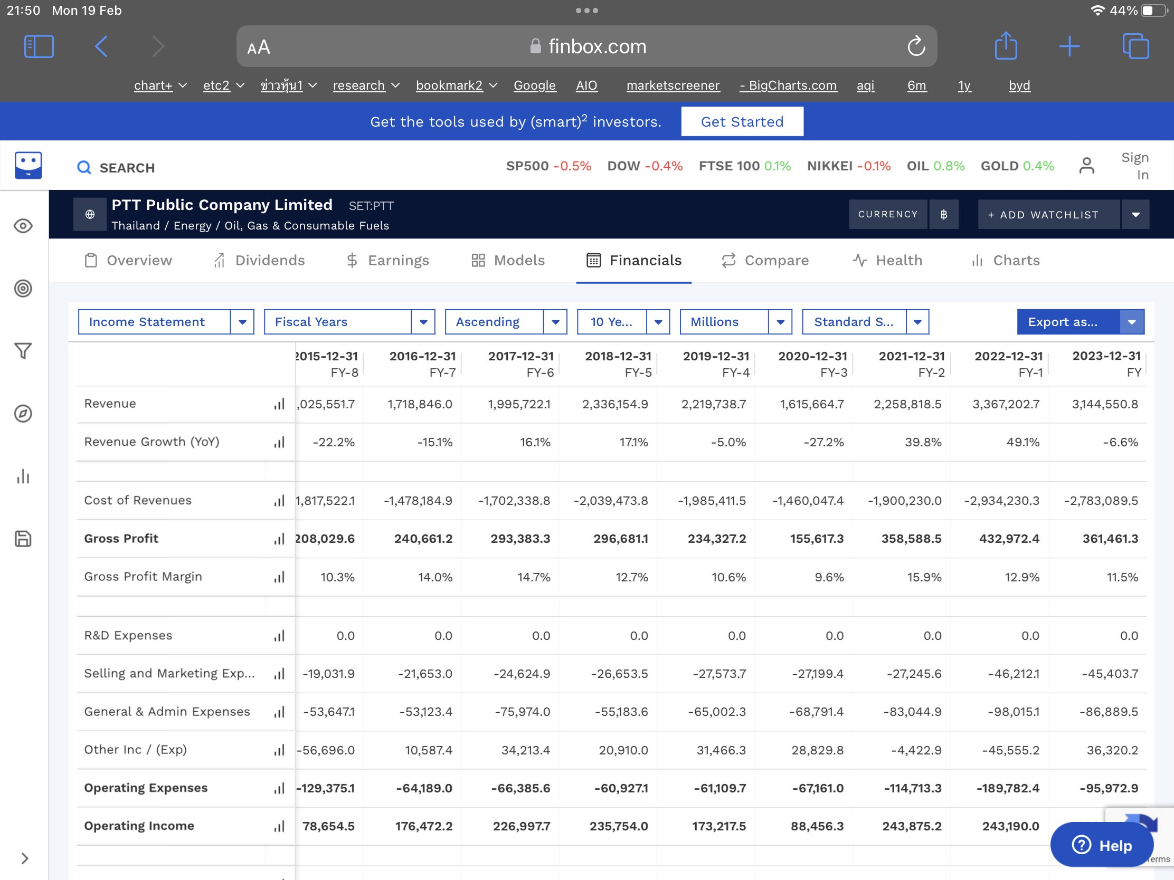Open the bar chart icon in sidebar

(23, 476)
